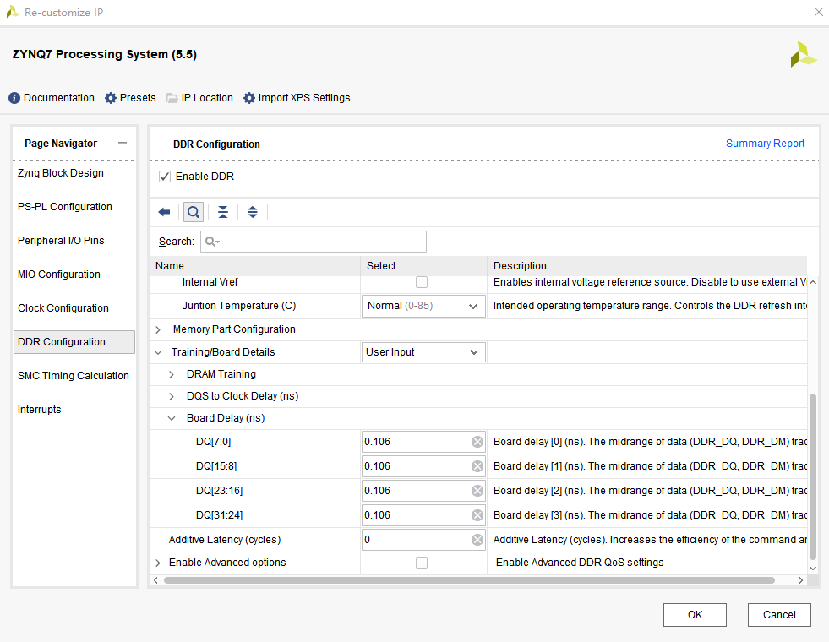This screenshot has width=829, height=642.
Task: Expand the Memory Part Configuration row
Action: pos(158,329)
